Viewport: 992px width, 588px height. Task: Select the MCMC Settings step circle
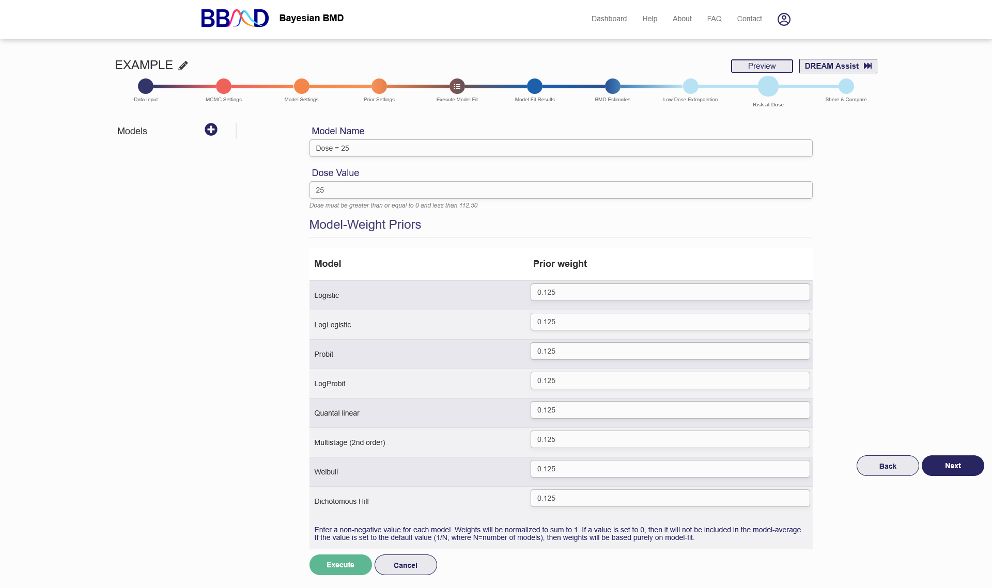224,86
